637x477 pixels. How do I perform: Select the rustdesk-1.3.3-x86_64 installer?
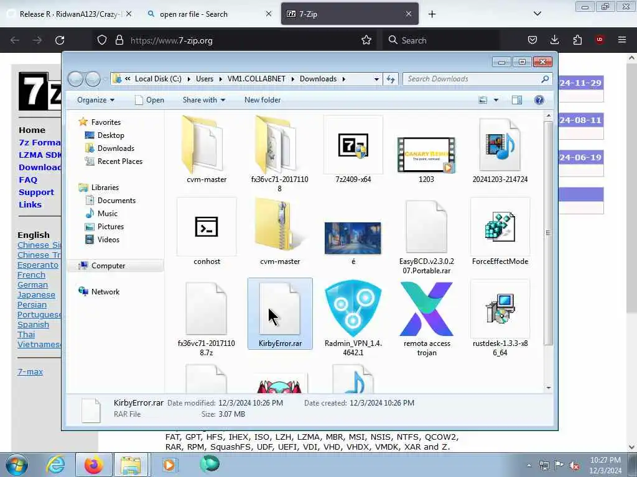click(500, 319)
